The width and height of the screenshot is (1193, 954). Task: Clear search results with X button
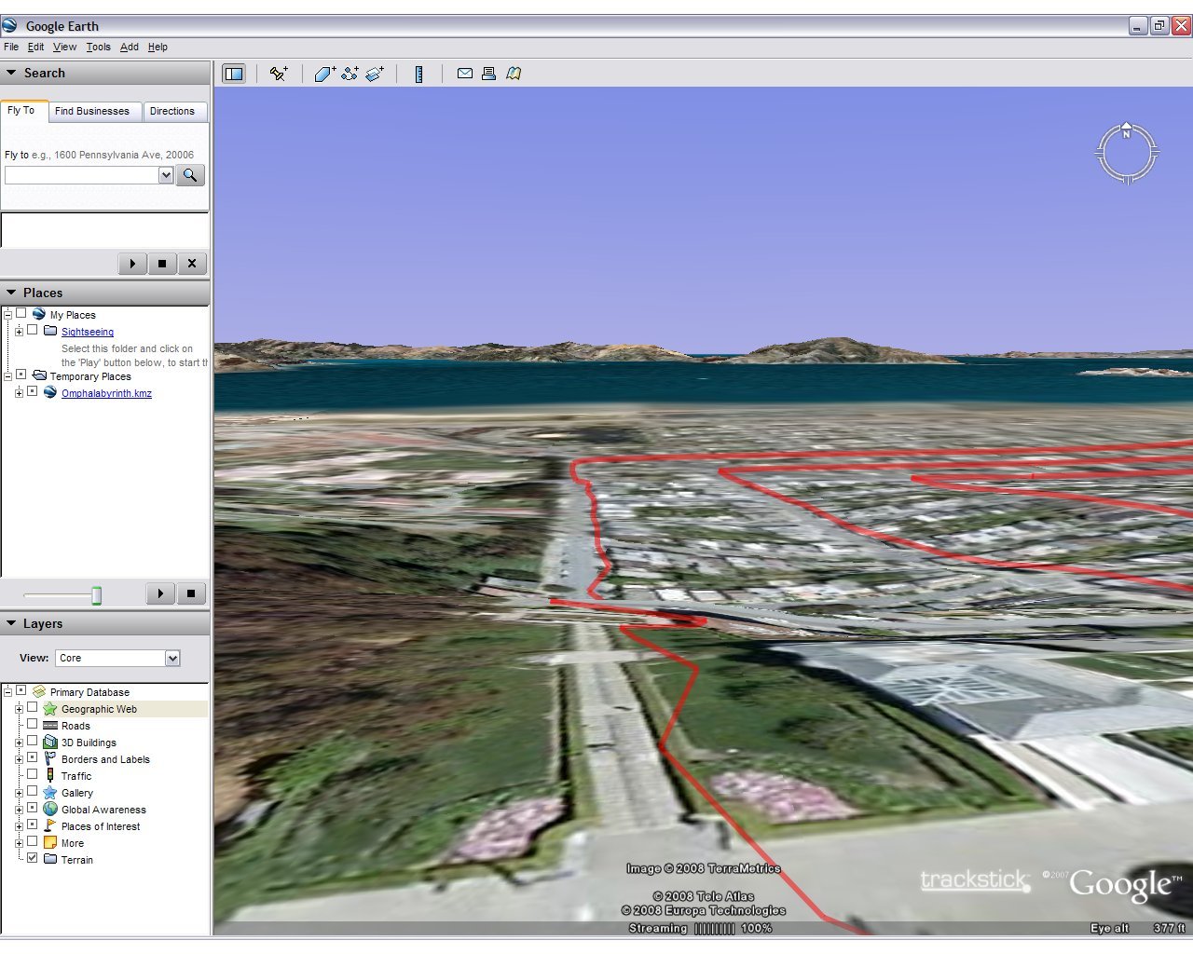tap(192, 264)
